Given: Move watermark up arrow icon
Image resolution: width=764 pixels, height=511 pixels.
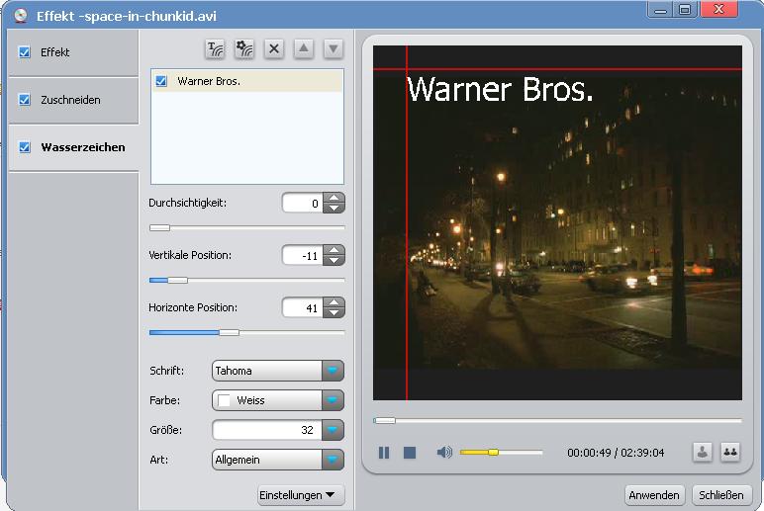Looking at the screenshot, I should [x=304, y=48].
